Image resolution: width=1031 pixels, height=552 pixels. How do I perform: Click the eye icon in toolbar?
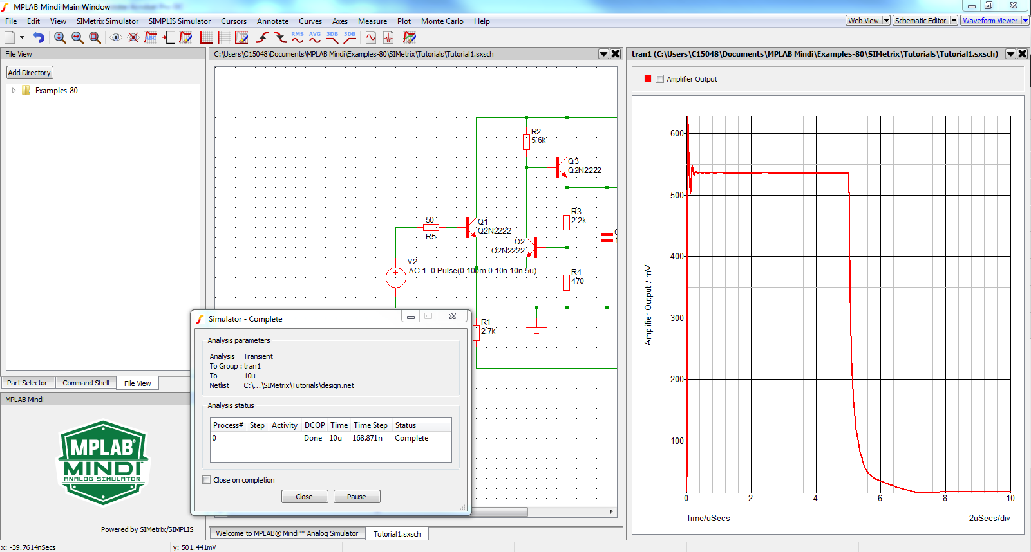116,38
